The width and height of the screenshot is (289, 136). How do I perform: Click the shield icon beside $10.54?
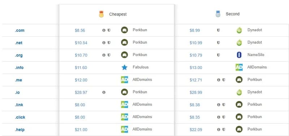point(109,42)
